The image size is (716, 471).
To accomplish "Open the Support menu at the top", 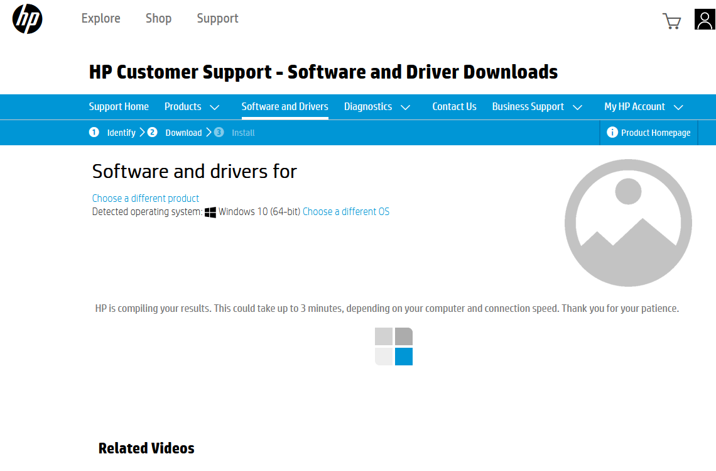I will point(217,18).
